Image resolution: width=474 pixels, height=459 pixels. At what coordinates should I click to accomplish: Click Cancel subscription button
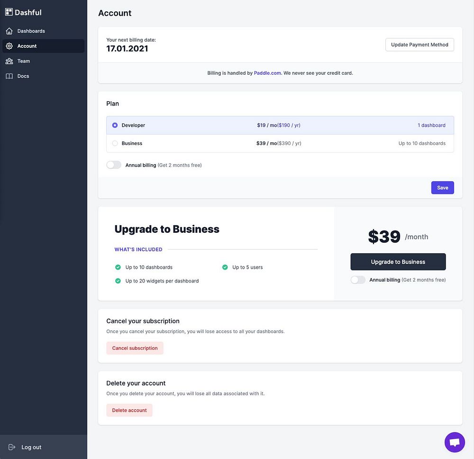pyautogui.click(x=135, y=348)
